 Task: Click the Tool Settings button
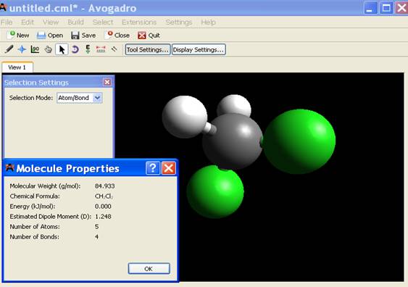pos(148,49)
